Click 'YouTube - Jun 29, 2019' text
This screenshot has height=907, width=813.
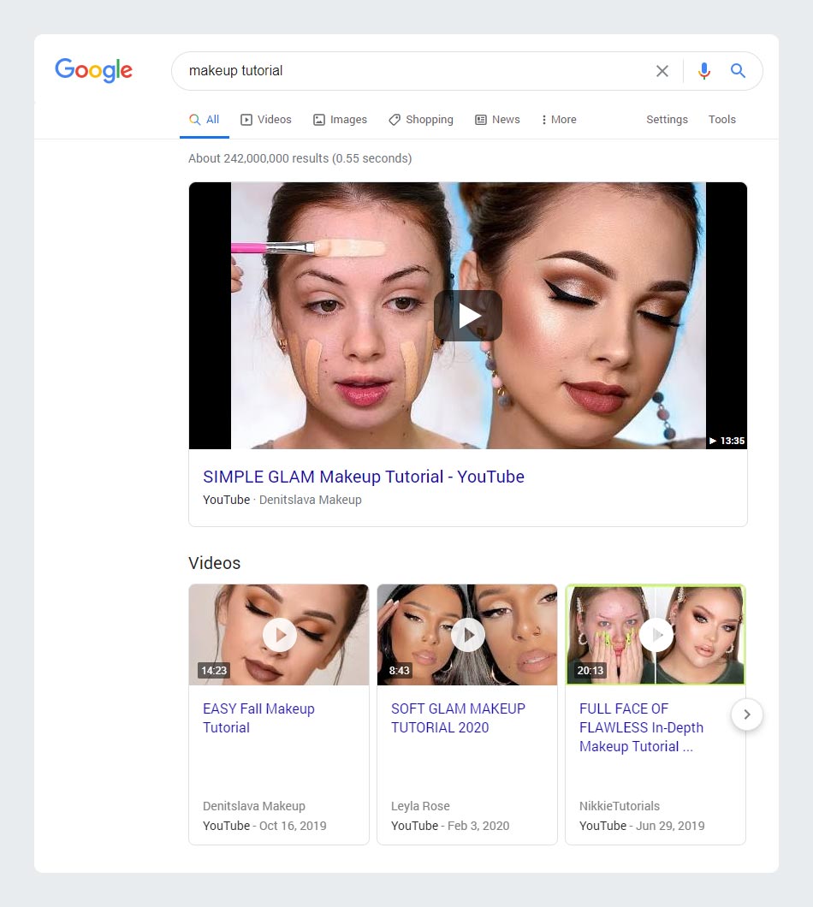point(642,826)
